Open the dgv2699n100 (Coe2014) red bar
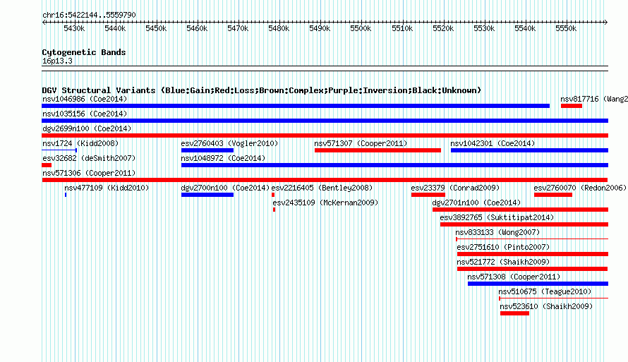628x362 pixels. [325, 135]
